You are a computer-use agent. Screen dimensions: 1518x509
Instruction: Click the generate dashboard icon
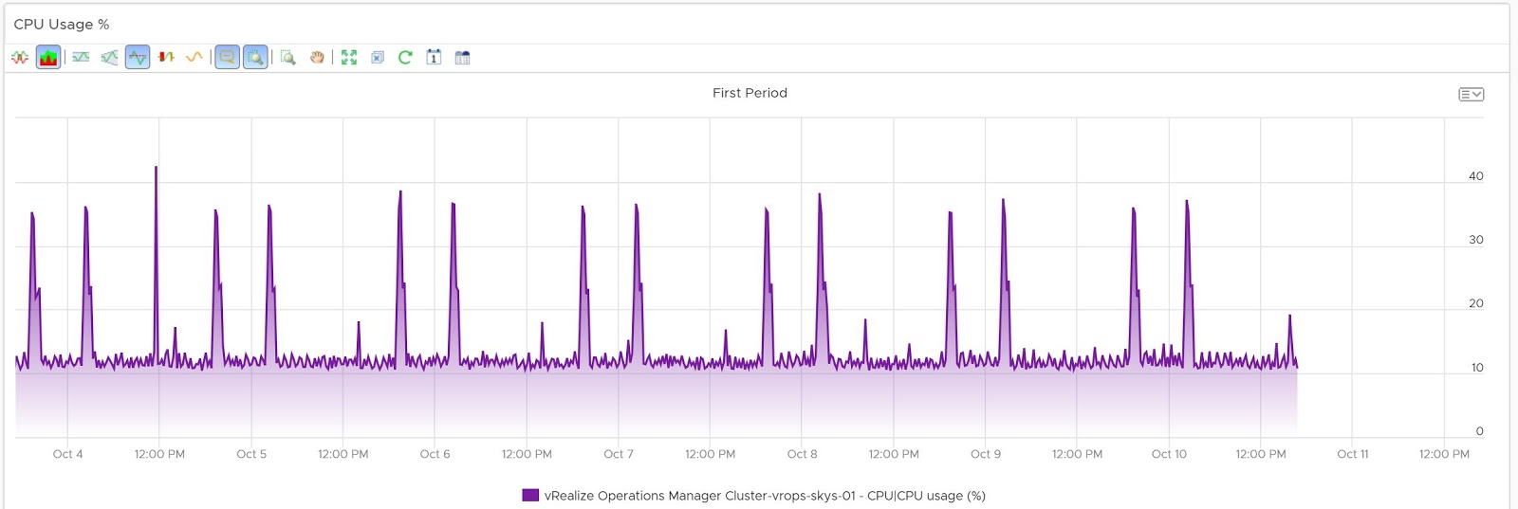[462, 58]
